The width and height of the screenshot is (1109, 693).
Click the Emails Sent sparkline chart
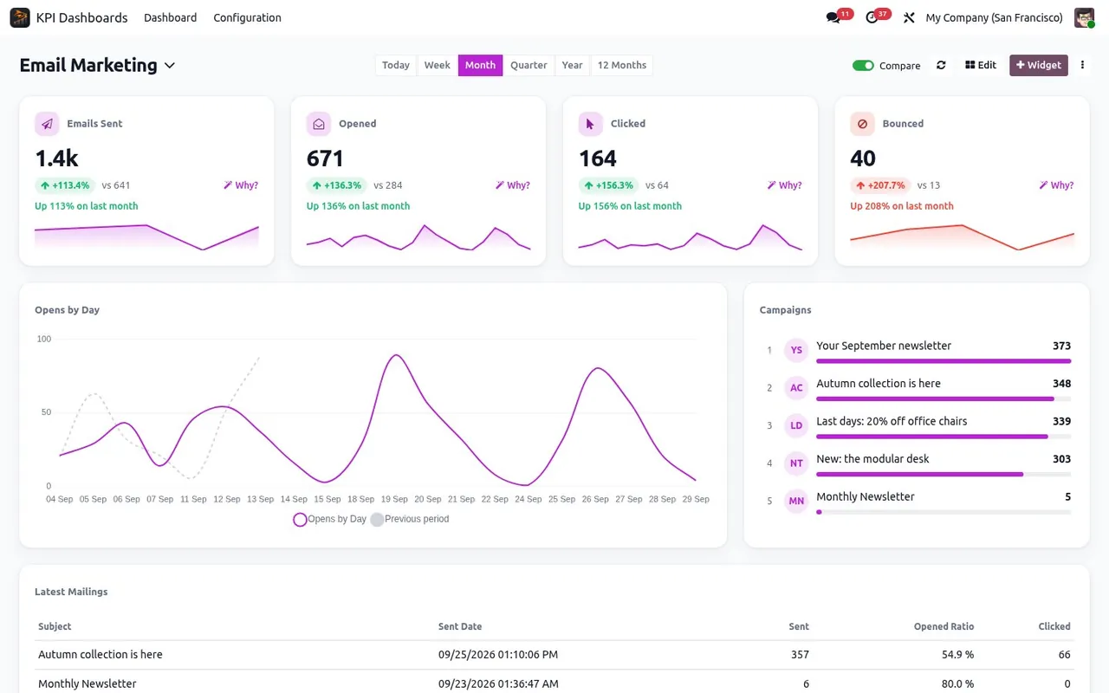(x=146, y=236)
